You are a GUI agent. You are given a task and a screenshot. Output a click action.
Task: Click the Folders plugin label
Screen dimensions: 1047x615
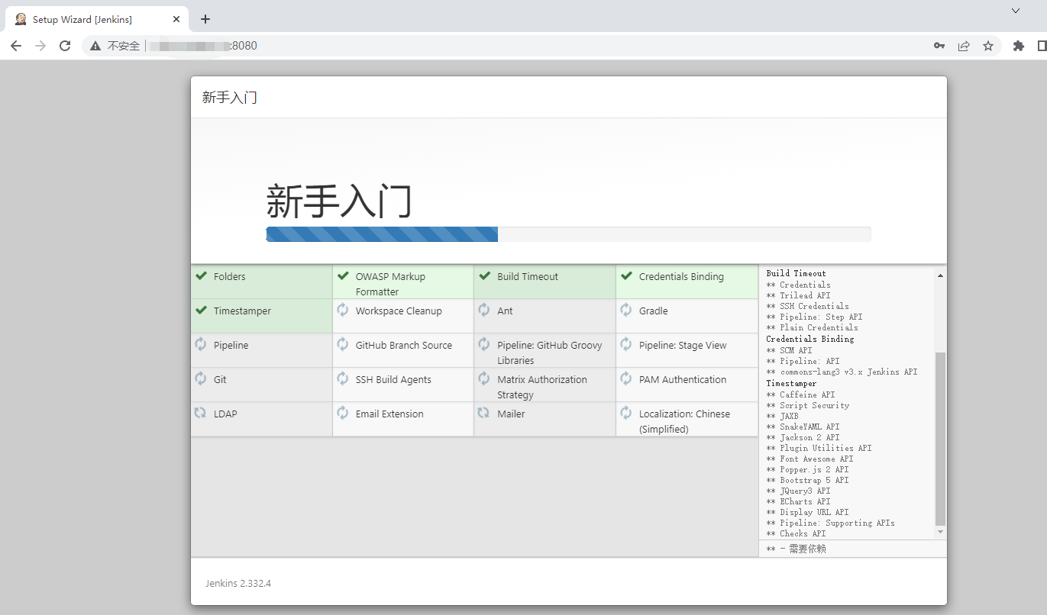[230, 276]
